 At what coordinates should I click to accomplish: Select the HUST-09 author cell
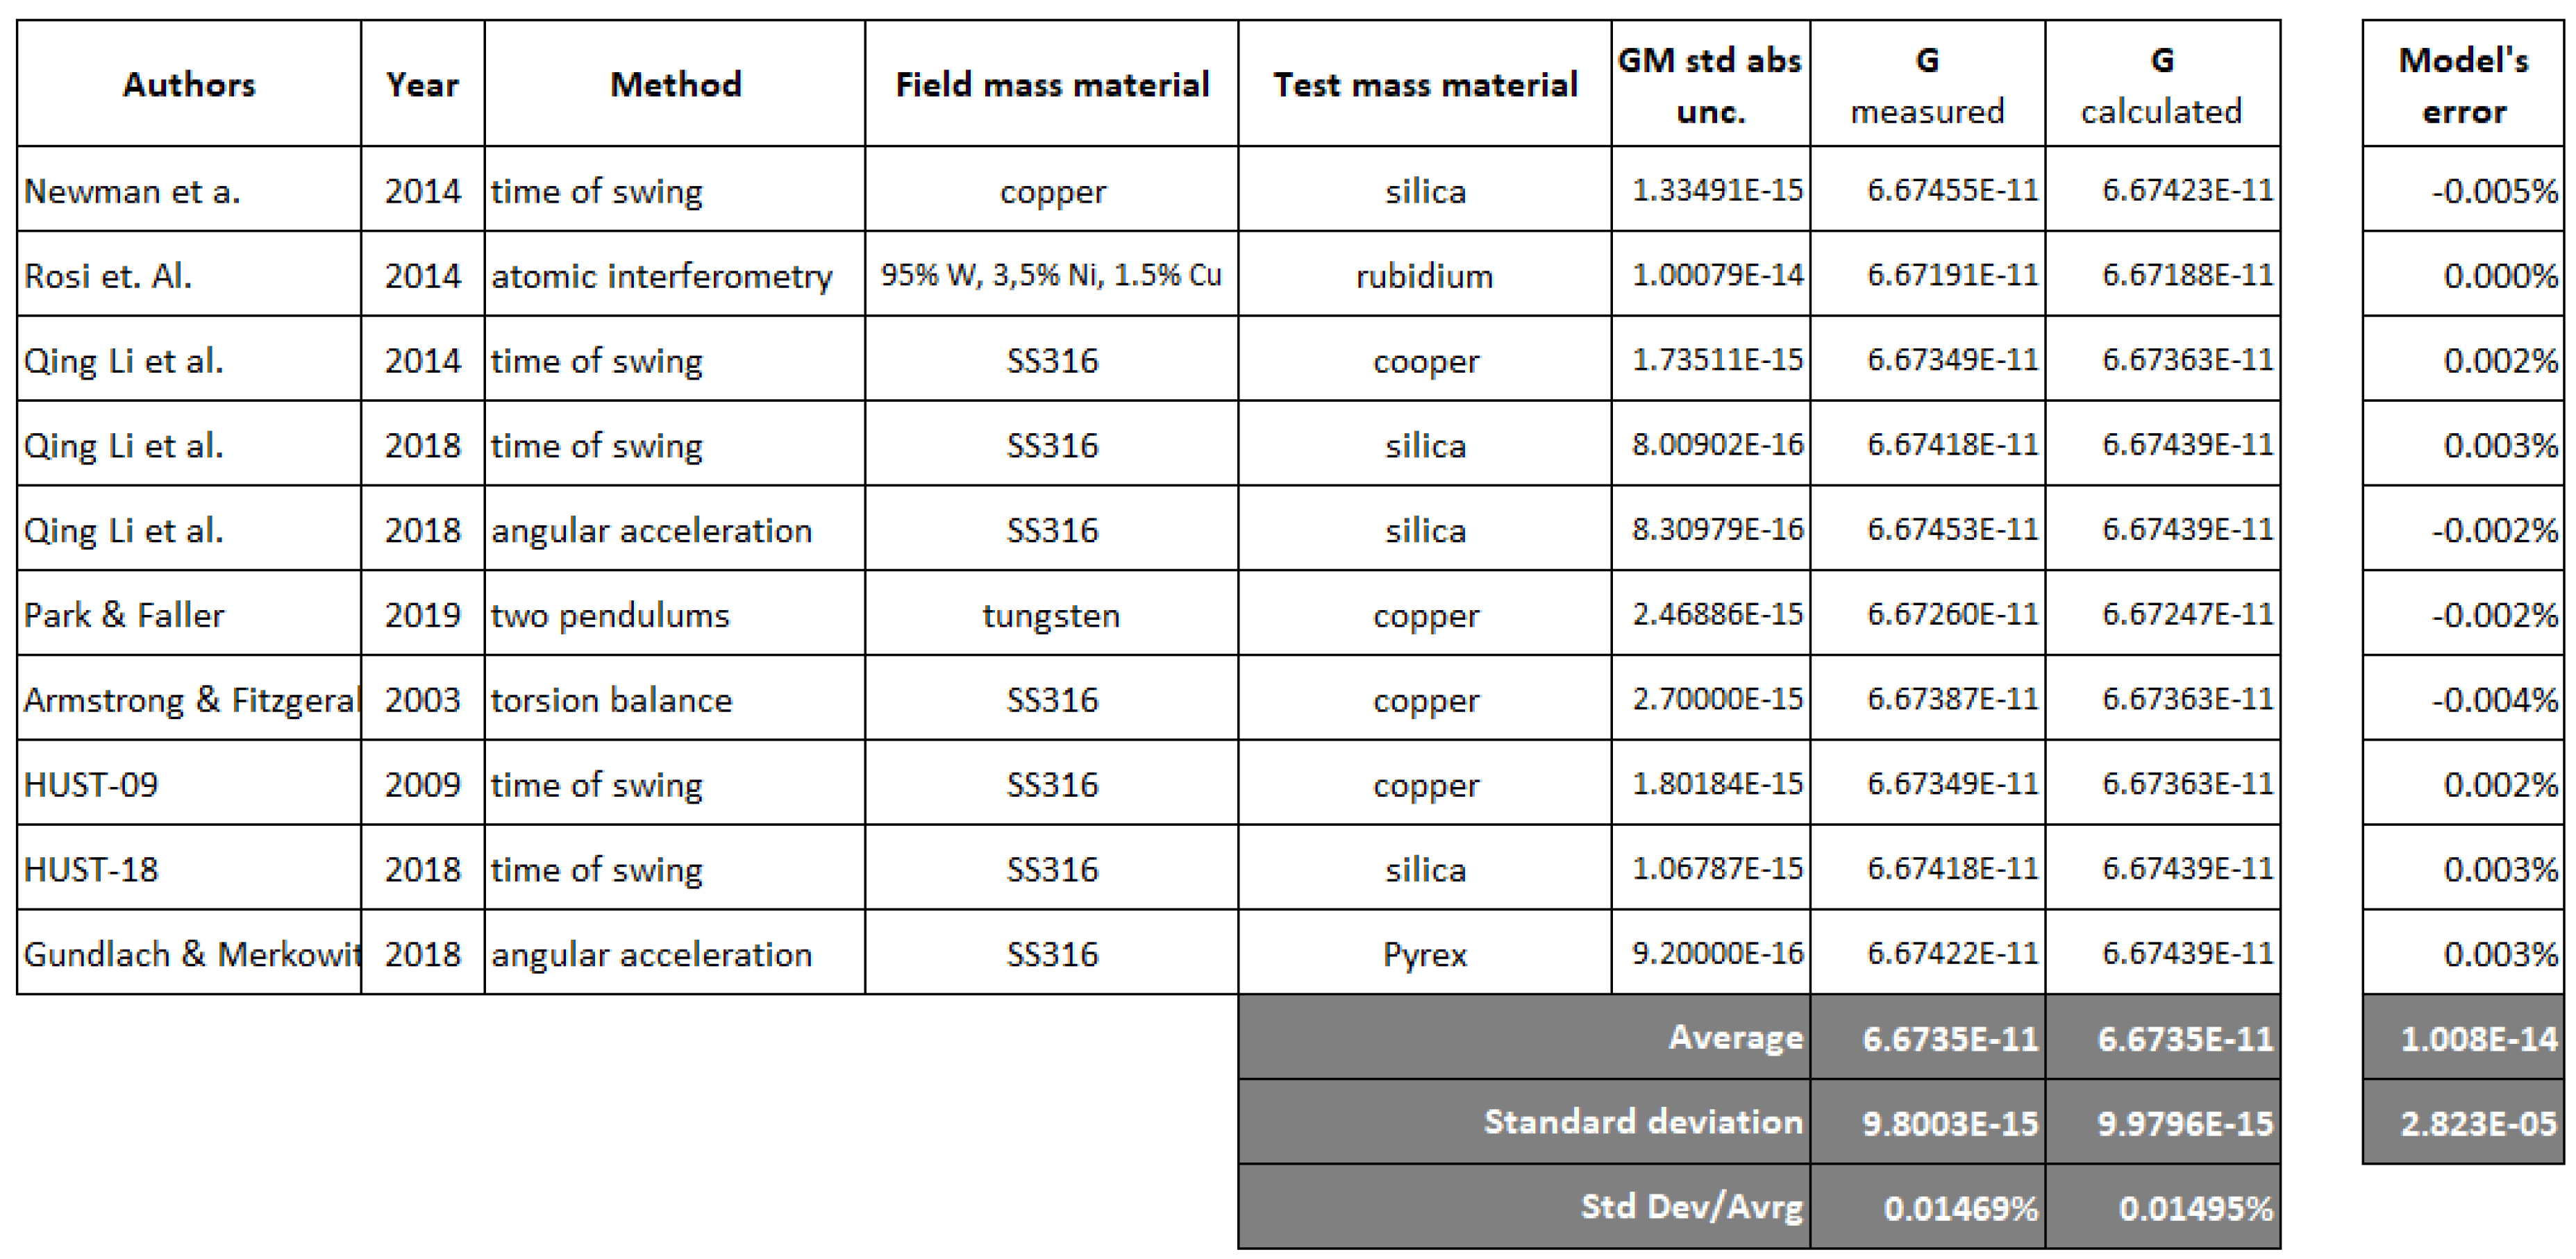[x=91, y=786]
